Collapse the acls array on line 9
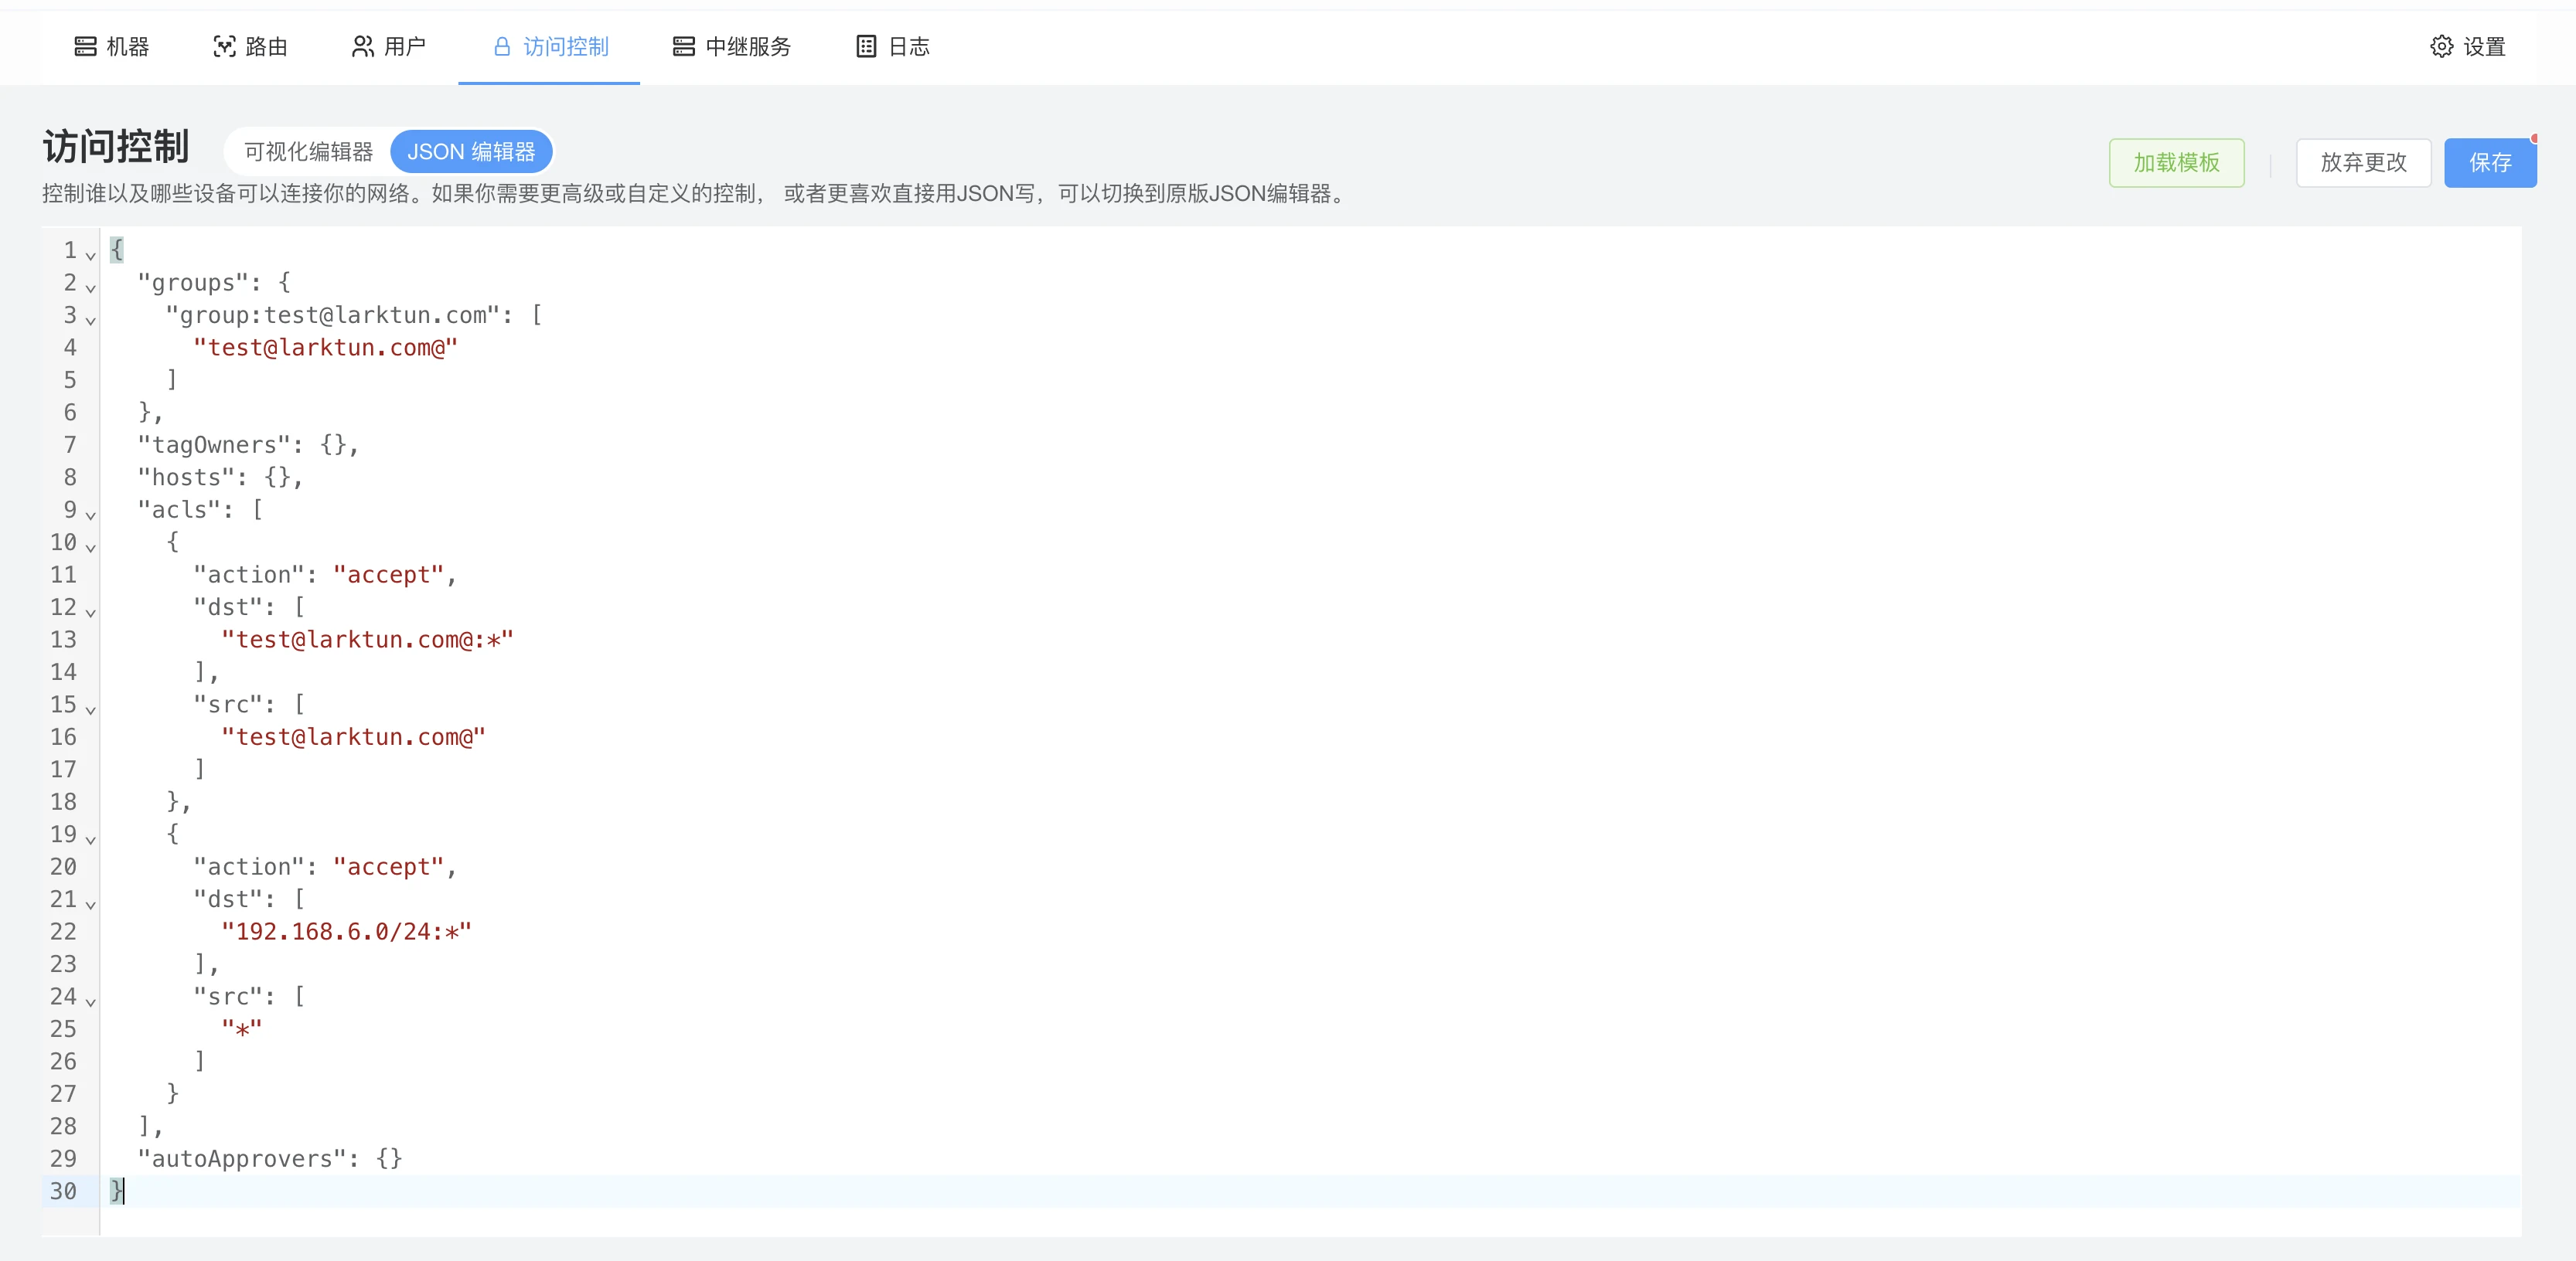2576x1261 pixels. (x=91, y=515)
